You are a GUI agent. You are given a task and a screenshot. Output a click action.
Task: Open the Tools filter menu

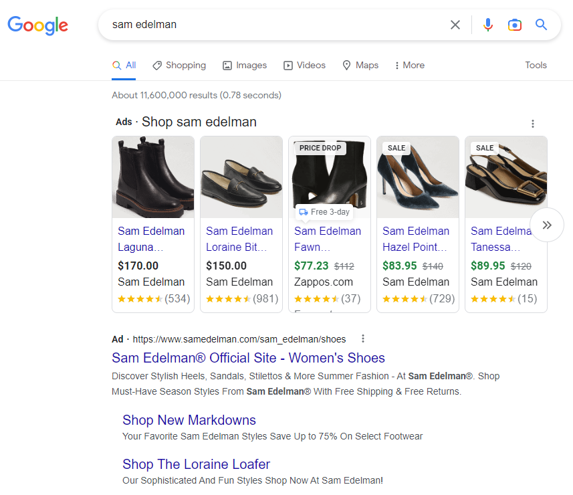coord(536,65)
